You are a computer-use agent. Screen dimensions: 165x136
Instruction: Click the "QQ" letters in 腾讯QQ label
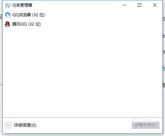coord(23,24)
